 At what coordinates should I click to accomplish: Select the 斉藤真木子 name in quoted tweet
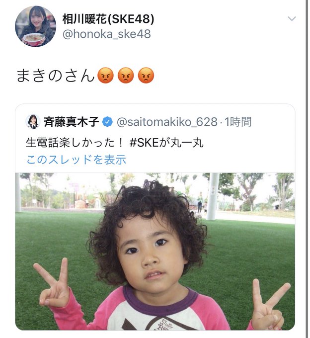tap(72, 122)
